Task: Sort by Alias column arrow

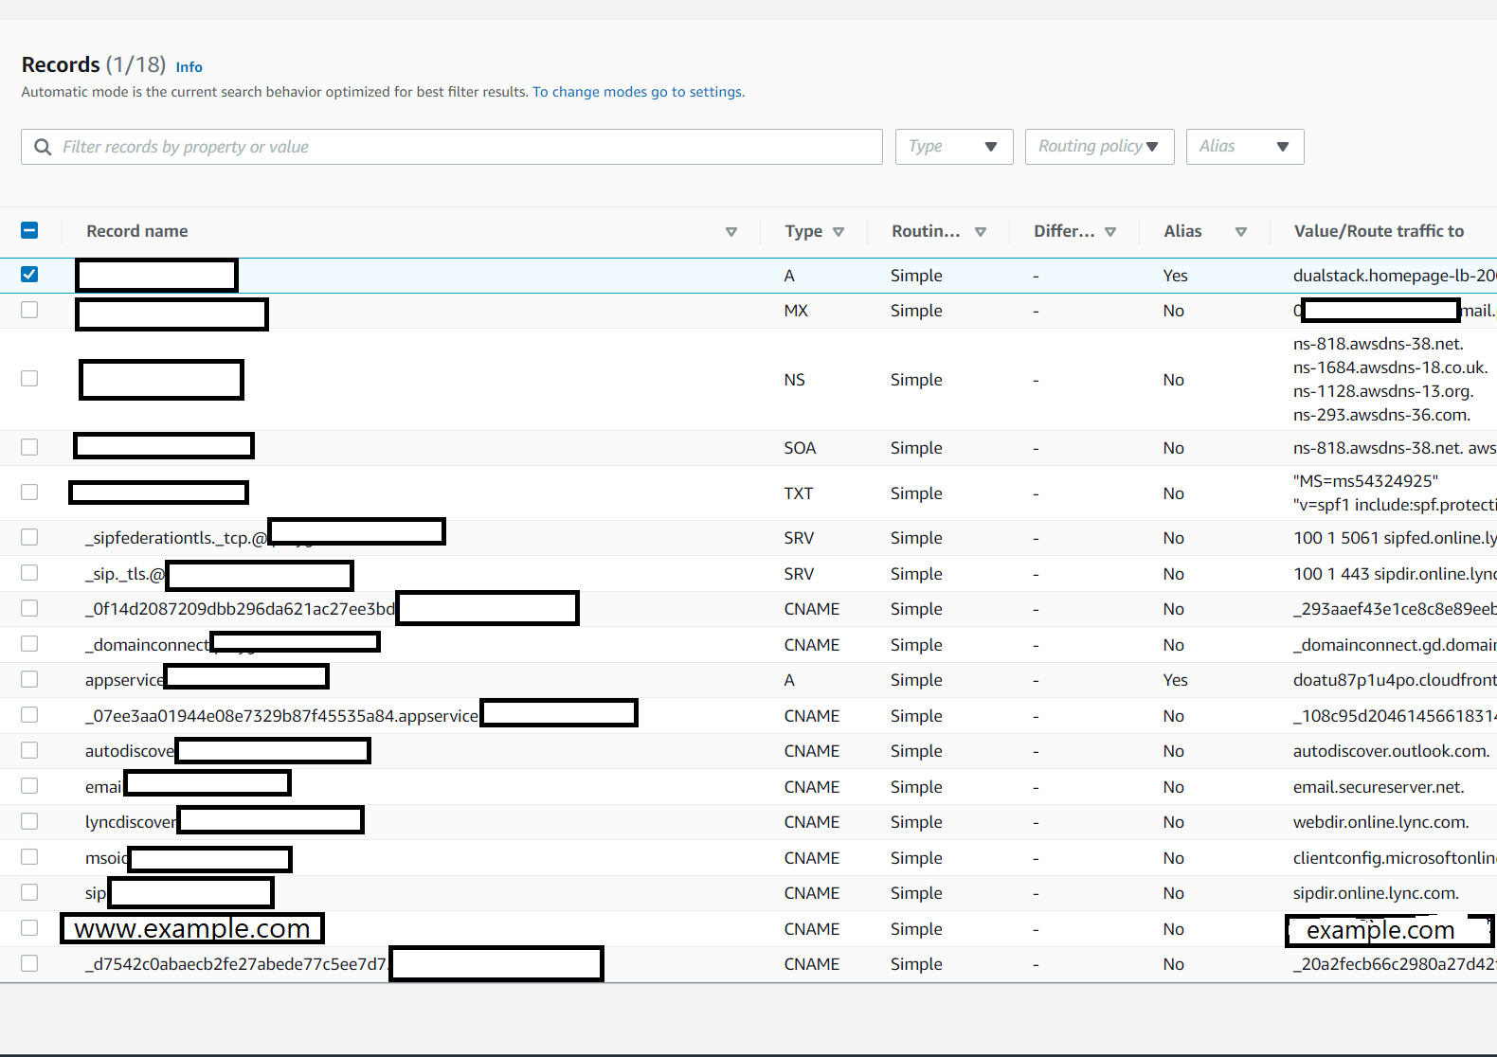Action: (1241, 232)
